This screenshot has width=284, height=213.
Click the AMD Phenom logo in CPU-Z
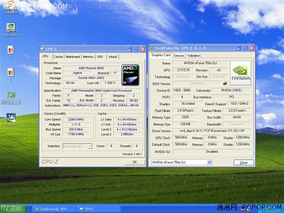[130, 75]
